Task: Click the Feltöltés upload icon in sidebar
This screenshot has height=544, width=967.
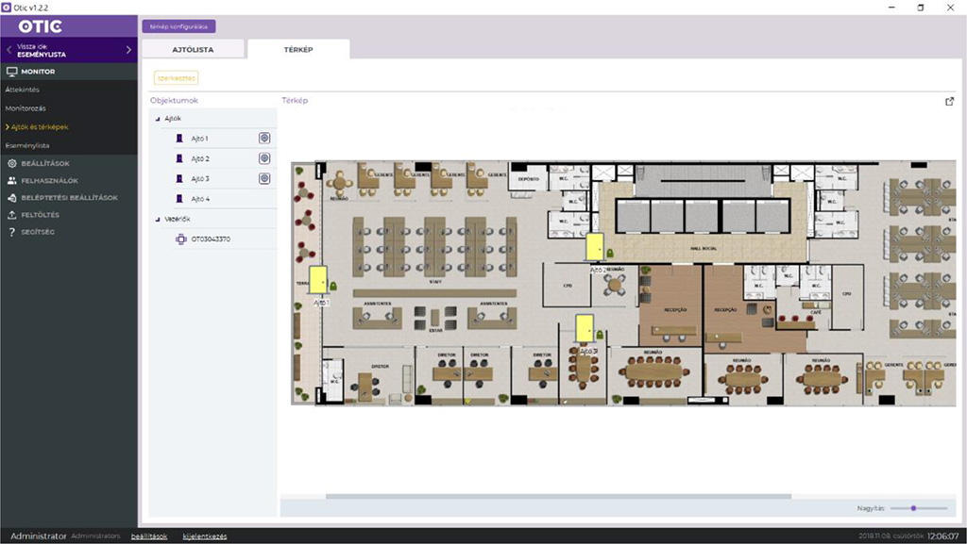Action: [x=12, y=215]
